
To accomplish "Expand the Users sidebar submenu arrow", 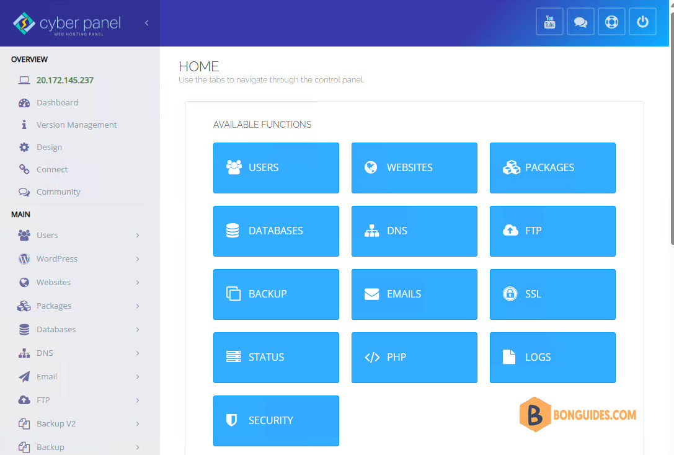I will click(x=138, y=235).
